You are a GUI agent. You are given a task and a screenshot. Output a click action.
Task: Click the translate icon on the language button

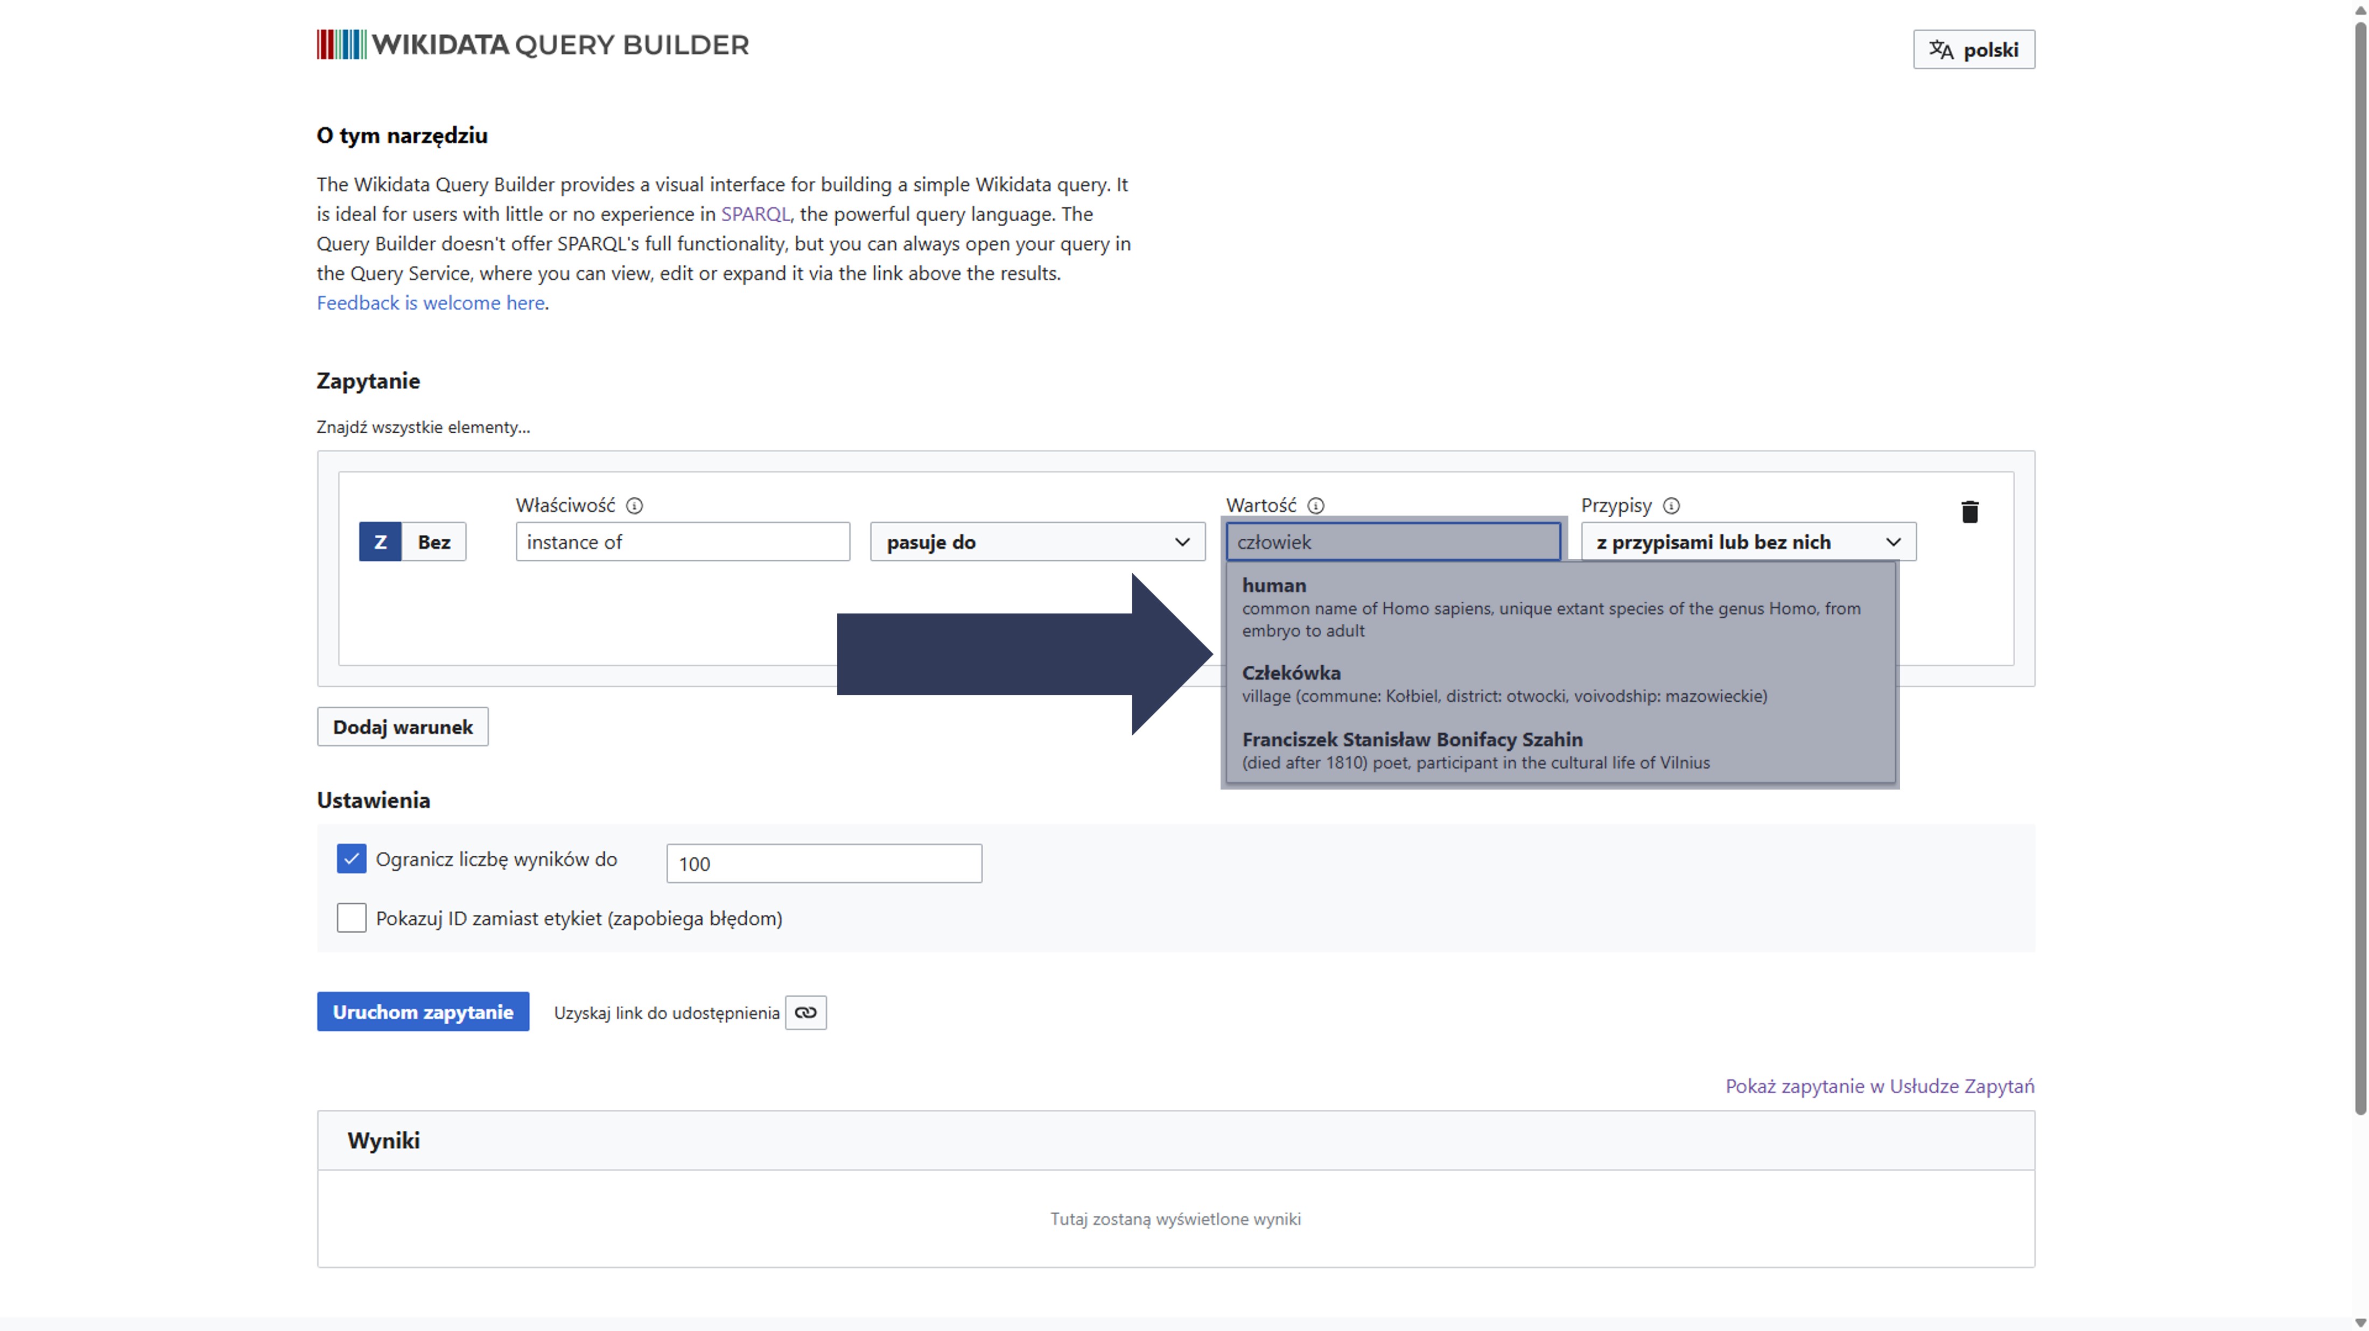[1940, 50]
